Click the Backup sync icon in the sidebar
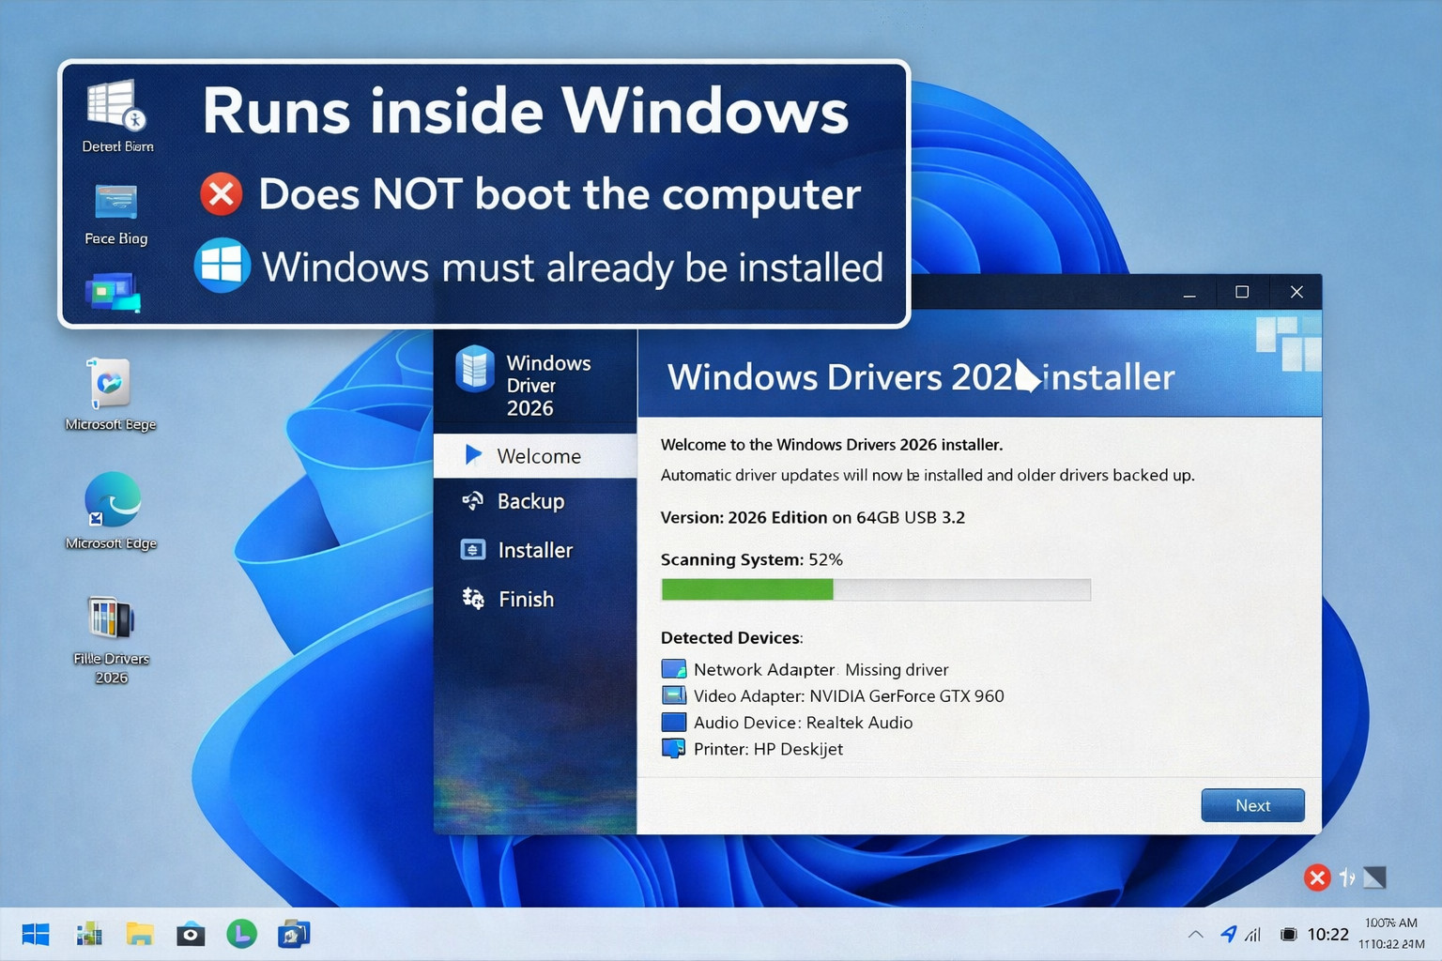Screen dimensions: 1442x961 coord(472,501)
